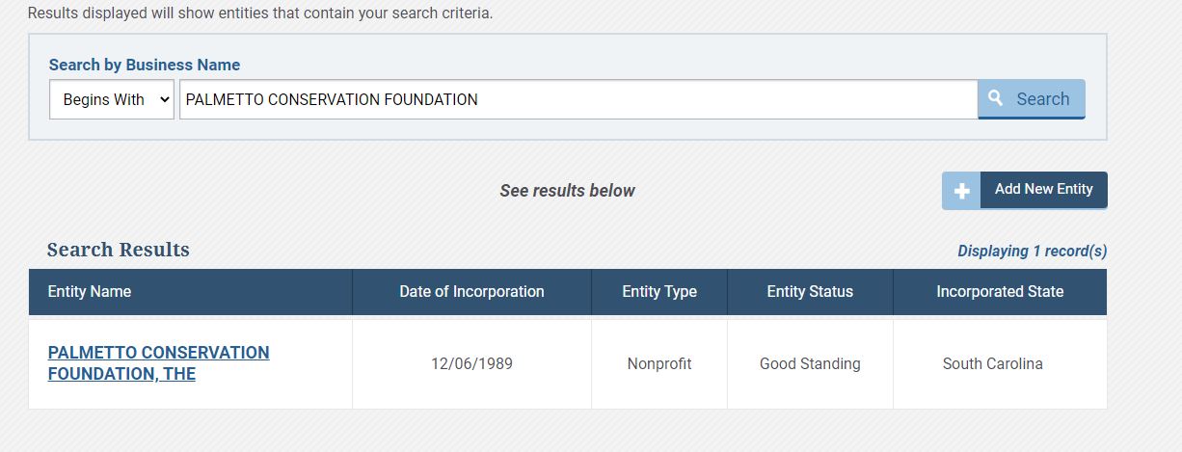Click the plus icon beside Add New Entity
Image resolution: width=1182 pixels, height=452 pixels.
pos(961,191)
